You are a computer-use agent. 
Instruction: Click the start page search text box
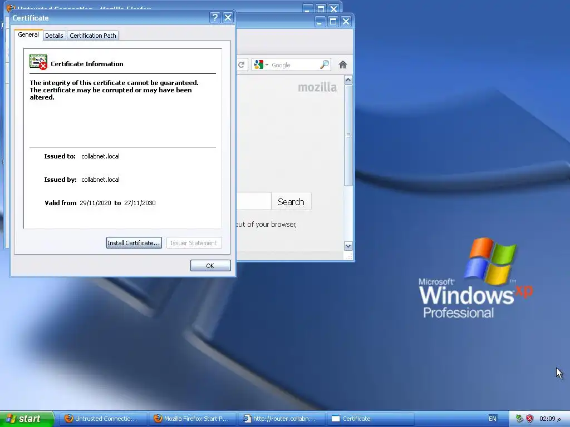[x=254, y=201]
